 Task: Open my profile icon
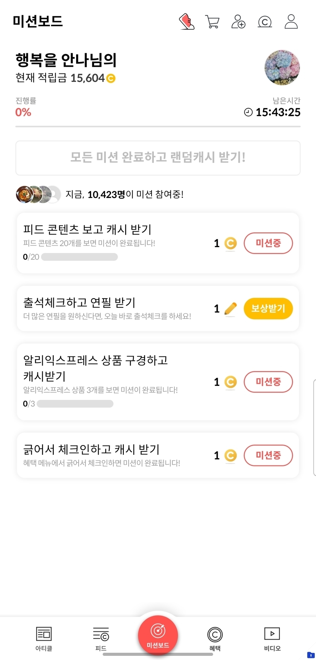pos(291,22)
